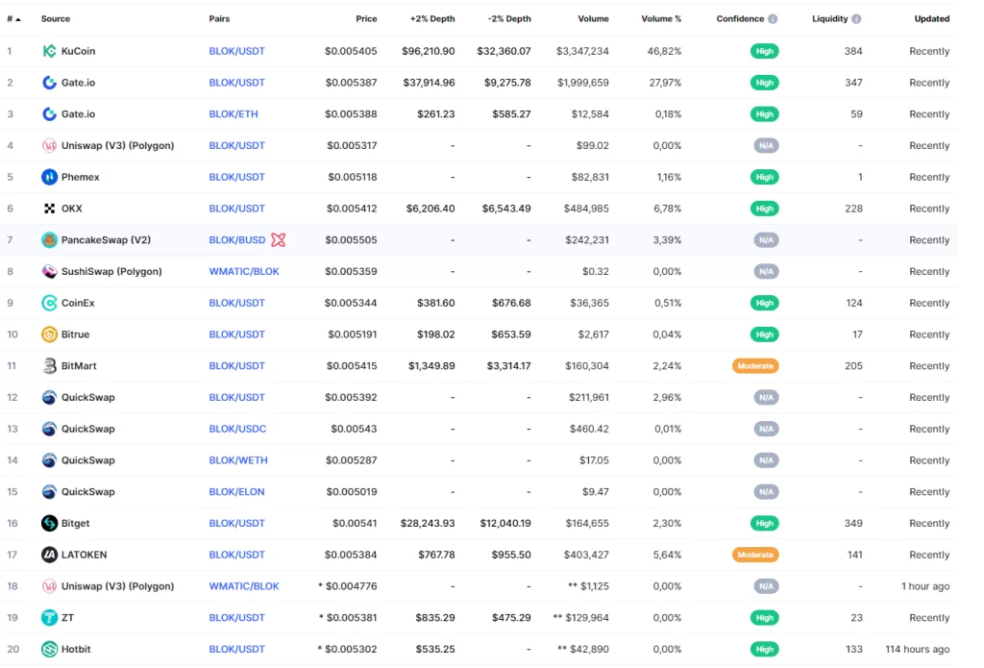984x668 pixels.
Task: Click the OKX exchange logo icon
Action: (x=49, y=209)
